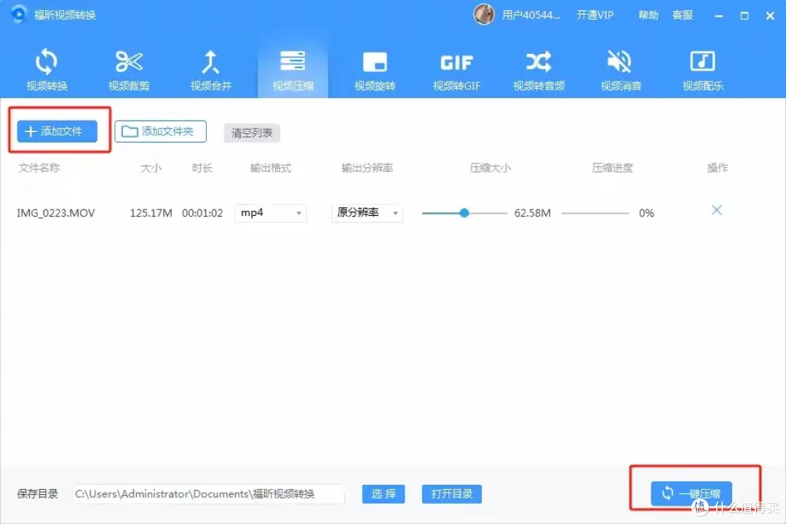This screenshot has width=786, height=524.
Task: Click the 打开目录 button
Action: tap(452, 494)
